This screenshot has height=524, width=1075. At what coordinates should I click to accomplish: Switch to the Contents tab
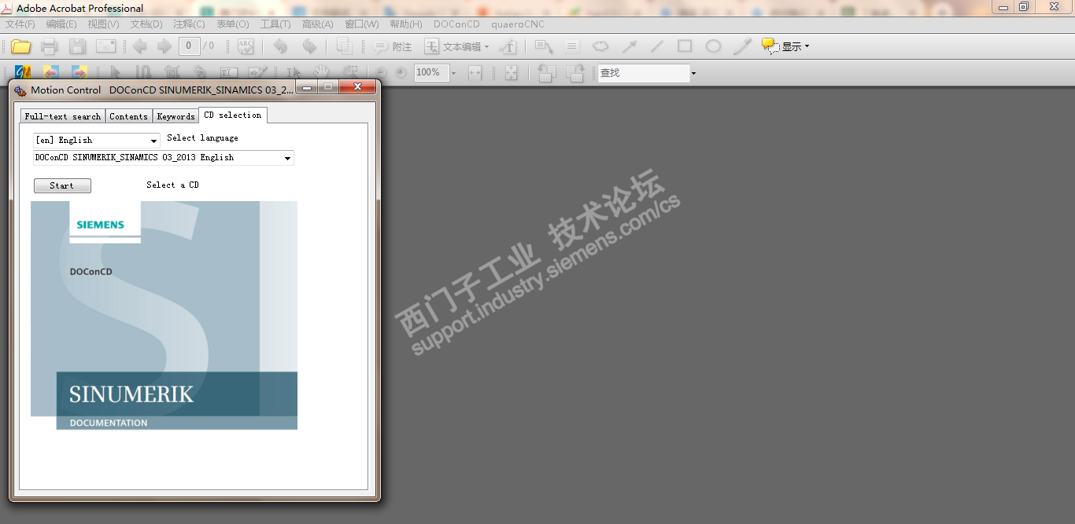tap(128, 116)
